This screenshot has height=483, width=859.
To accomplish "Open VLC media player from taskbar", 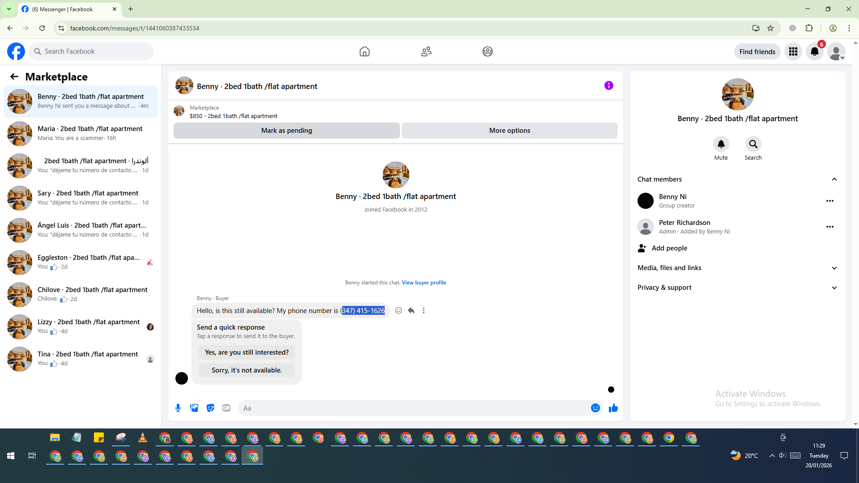I will coord(143,438).
